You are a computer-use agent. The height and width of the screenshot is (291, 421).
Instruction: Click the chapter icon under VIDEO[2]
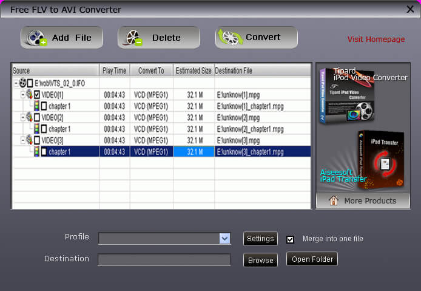[x=36, y=129]
